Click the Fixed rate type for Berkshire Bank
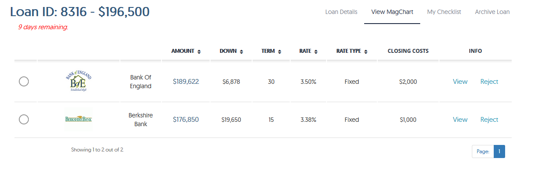This screenshot has width=534, height=172. point(352,120)
